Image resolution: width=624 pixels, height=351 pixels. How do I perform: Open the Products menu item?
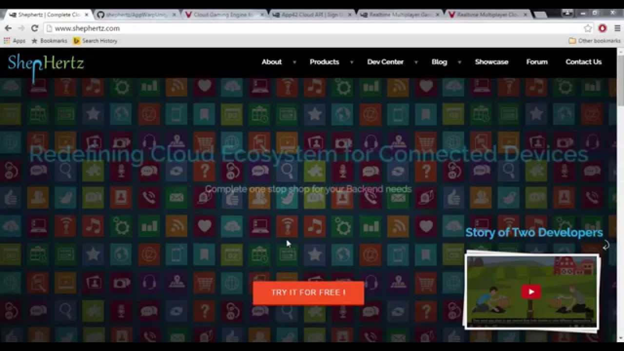[x=324, y=62]
